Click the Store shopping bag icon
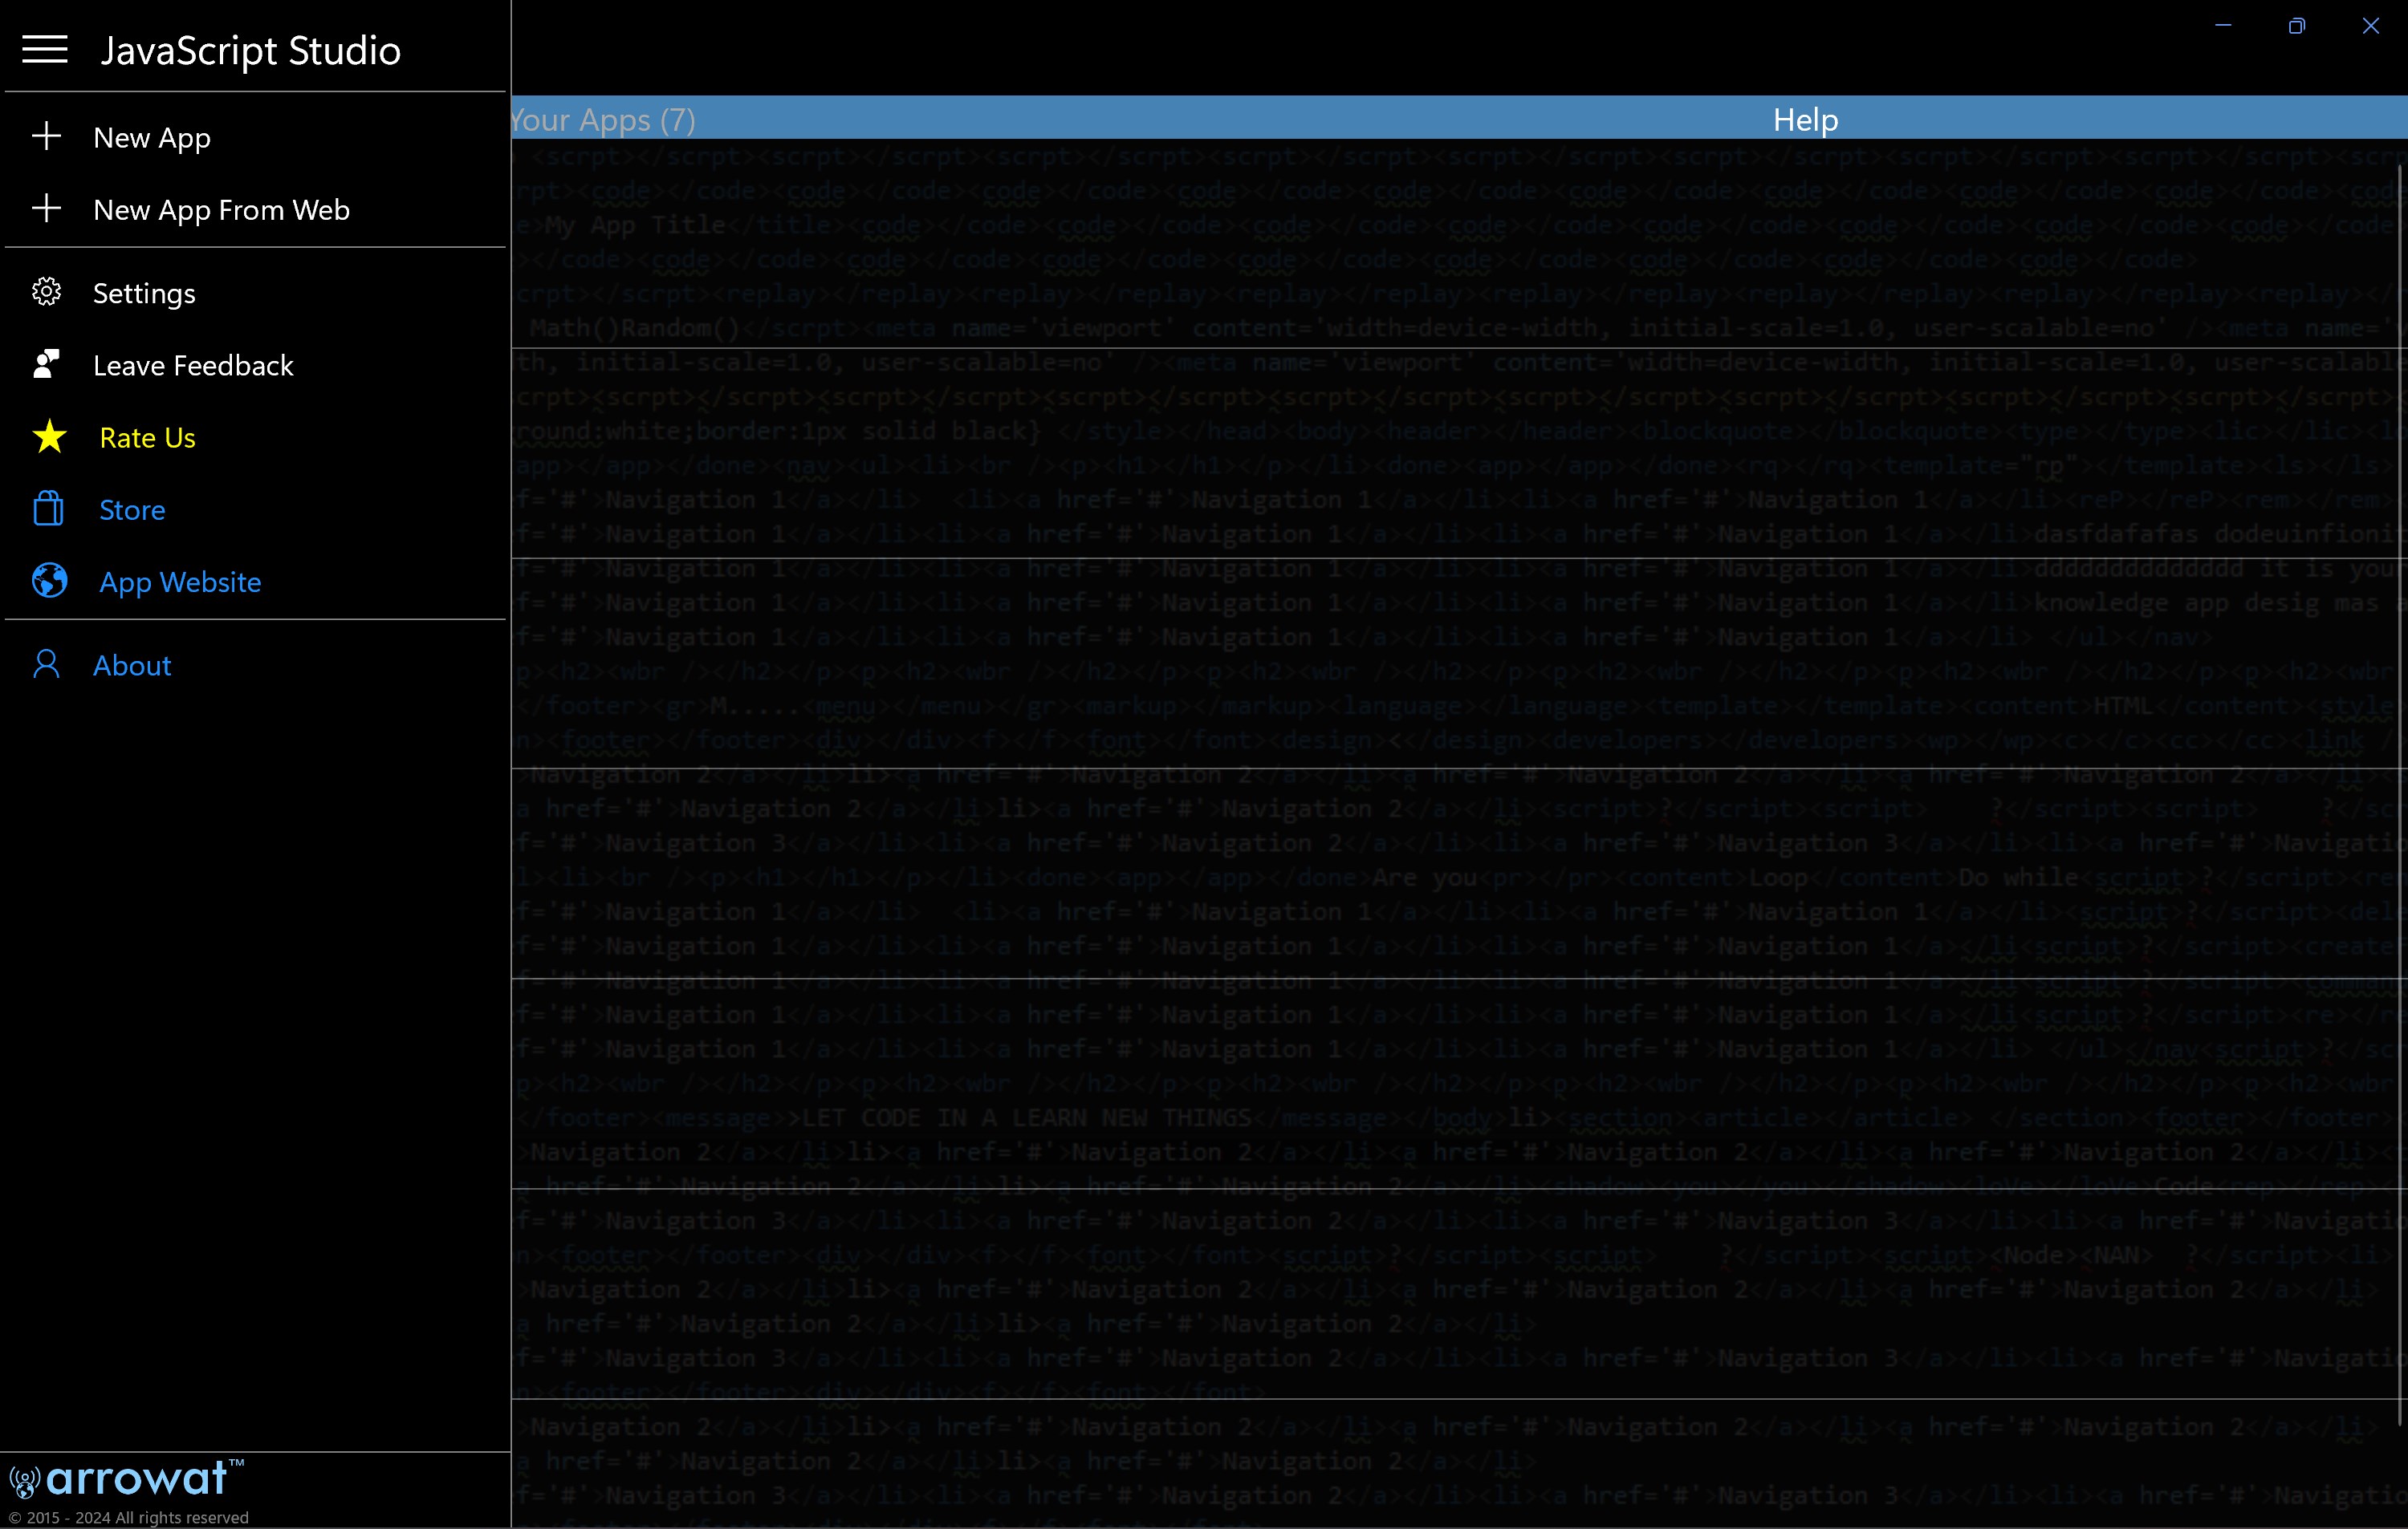Image resolution: width=2408 pixels, height=1529 pixels. (x=48, y=509)
